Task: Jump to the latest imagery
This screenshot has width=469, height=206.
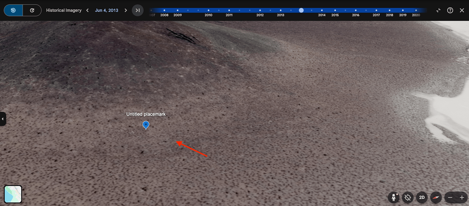Action: coord(138,10)
